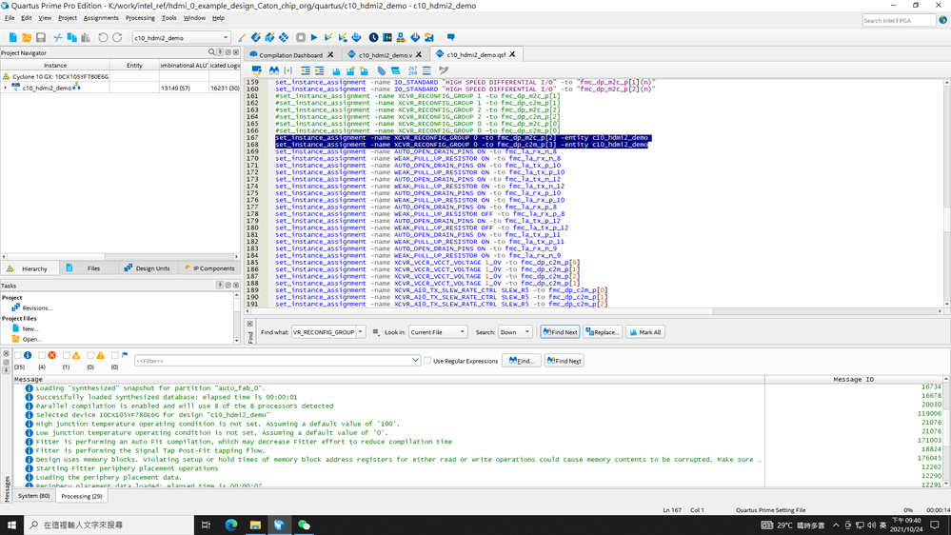
Task: Click the Start Compilation play icon
Action: [314, 38]
